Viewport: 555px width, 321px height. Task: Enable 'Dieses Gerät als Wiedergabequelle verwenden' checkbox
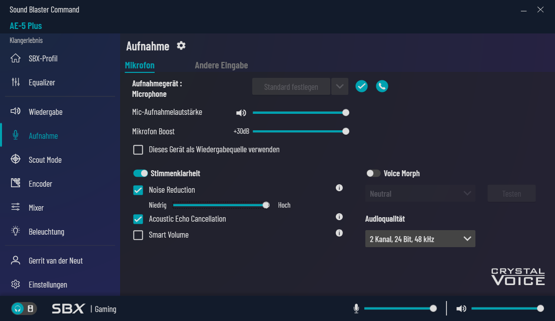click(138, 150)
